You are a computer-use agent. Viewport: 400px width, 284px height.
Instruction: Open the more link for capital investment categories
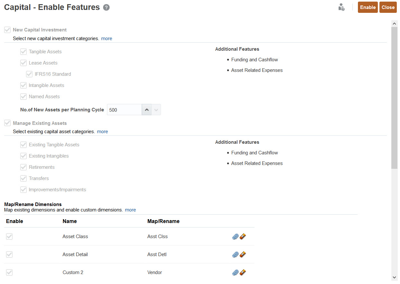[106, 38]
